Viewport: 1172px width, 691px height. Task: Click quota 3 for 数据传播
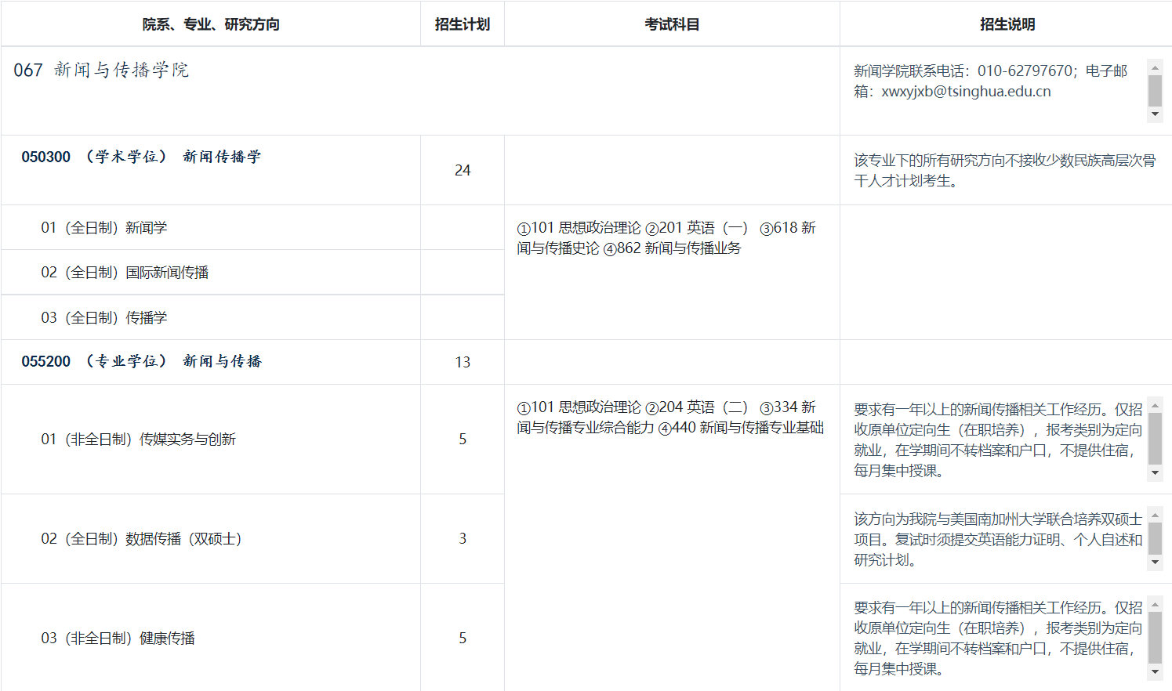click(463, 538)
